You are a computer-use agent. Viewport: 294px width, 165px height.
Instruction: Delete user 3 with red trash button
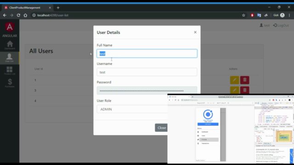(245, 90)
